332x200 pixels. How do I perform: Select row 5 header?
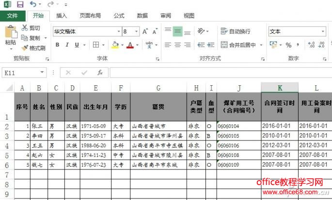tap(7, 155)
